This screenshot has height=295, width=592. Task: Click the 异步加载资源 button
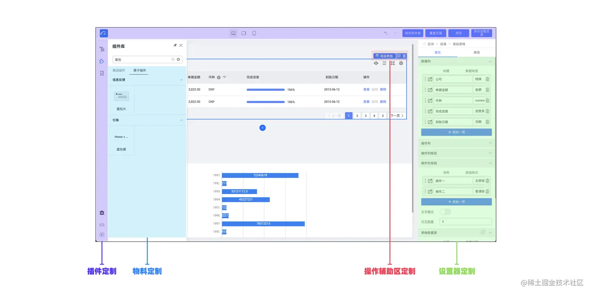tap(482, 33)
